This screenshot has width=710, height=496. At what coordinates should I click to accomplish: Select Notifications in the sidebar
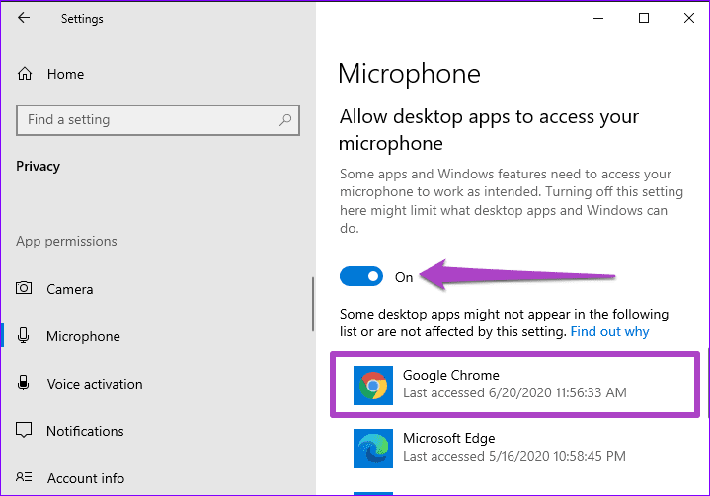click(85, 431)
